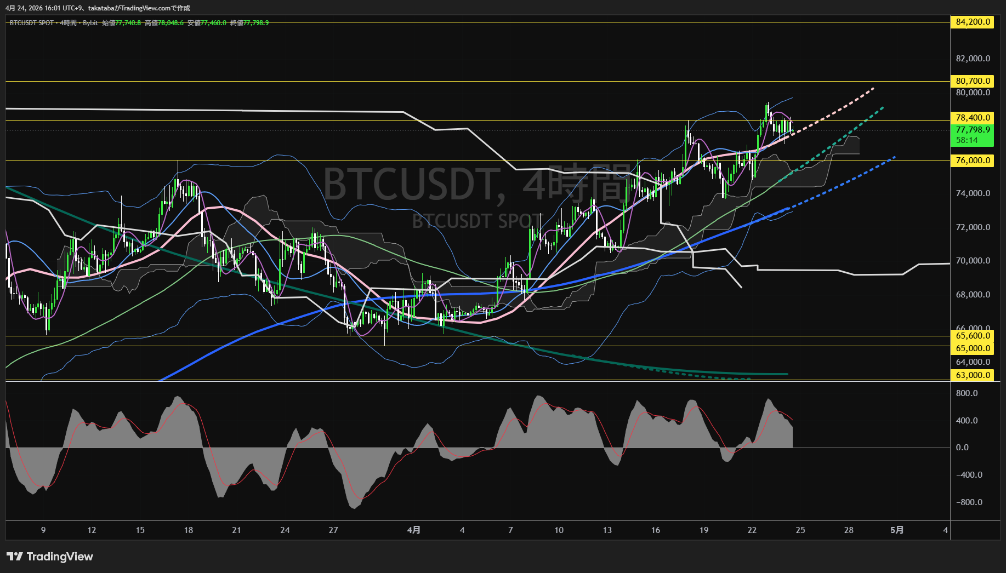The width and height of the screenshot is (1006, 573).
Task: Click the BTCUSDT SPOT symbol name in legend
Action: [x=32, y=23]
